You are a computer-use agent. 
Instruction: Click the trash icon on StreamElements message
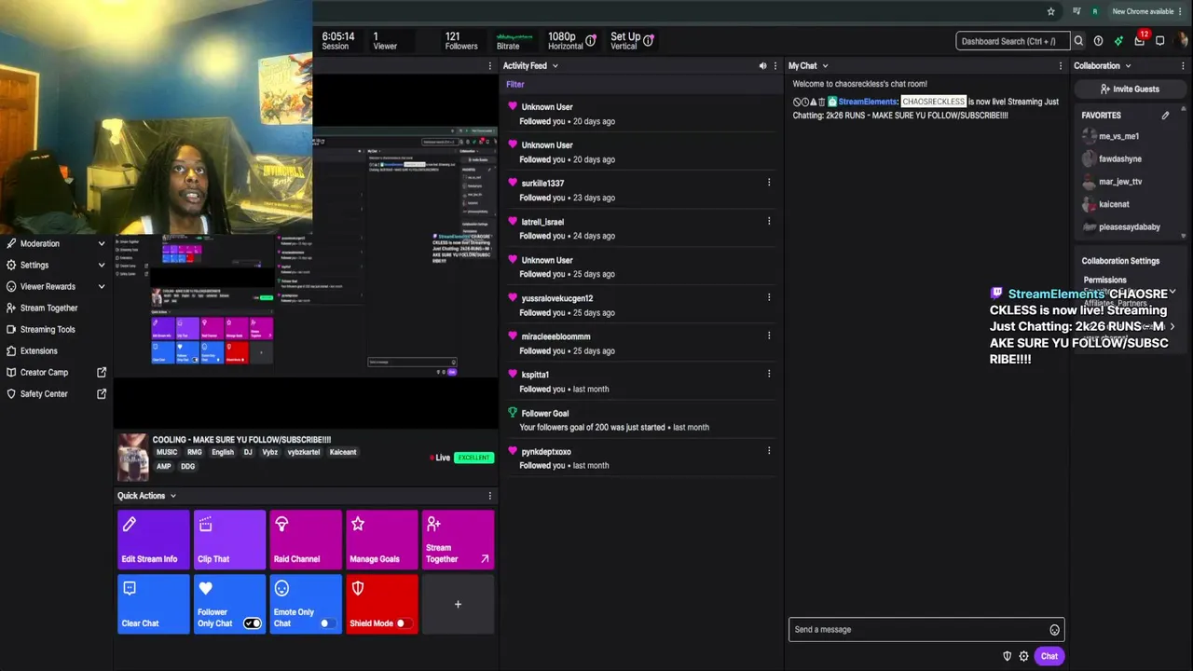point(821,102)
